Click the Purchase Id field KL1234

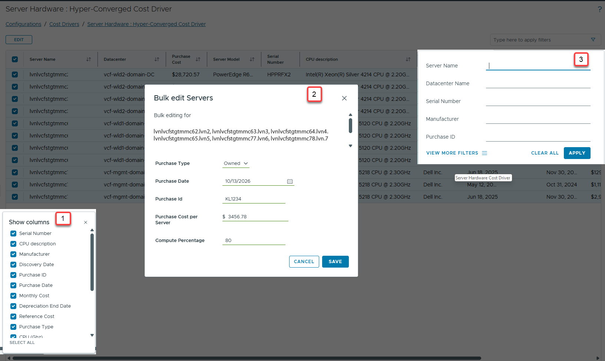click(254, 199)
